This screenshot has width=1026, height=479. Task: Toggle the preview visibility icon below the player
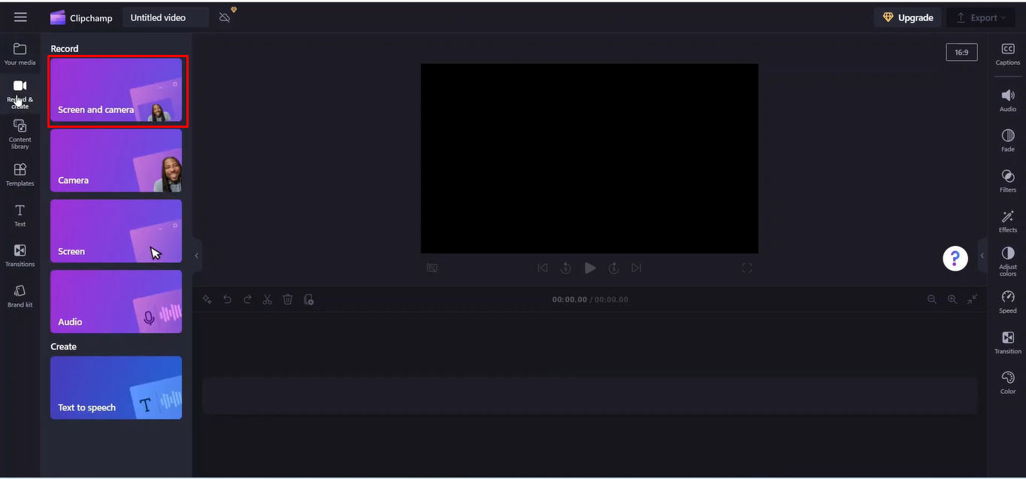[x=432, y=268]
